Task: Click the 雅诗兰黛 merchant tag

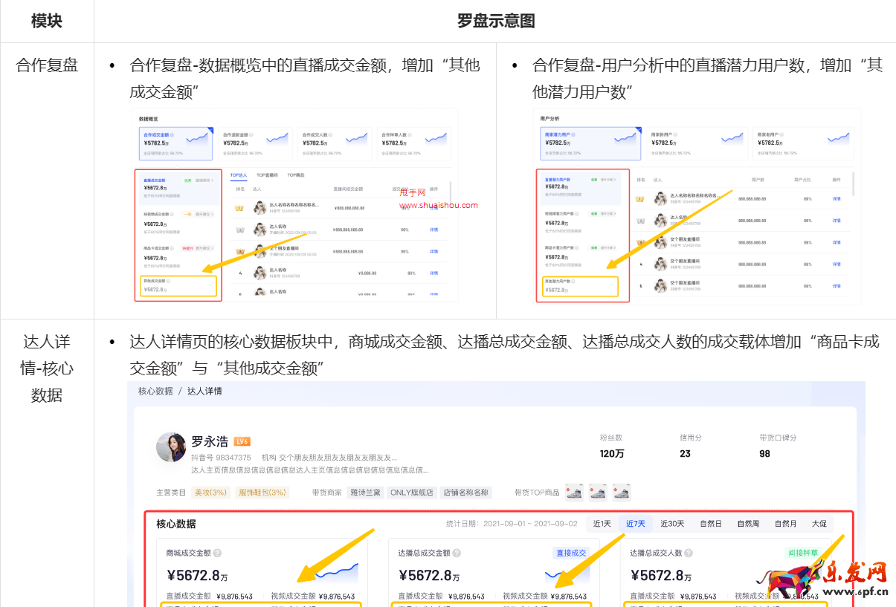Action: pyautogui.click(x=366, y=493)
